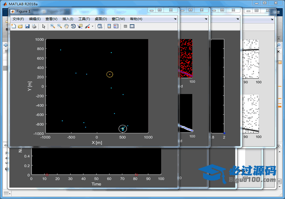
Task: Open the 窗口(W) menu
Action: point(118,19)
